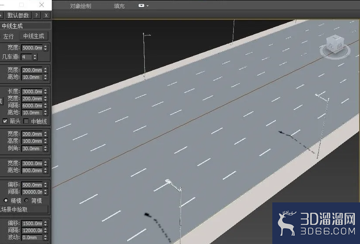Click the 间隔 field showing 12000.0

tap(32, 230)
